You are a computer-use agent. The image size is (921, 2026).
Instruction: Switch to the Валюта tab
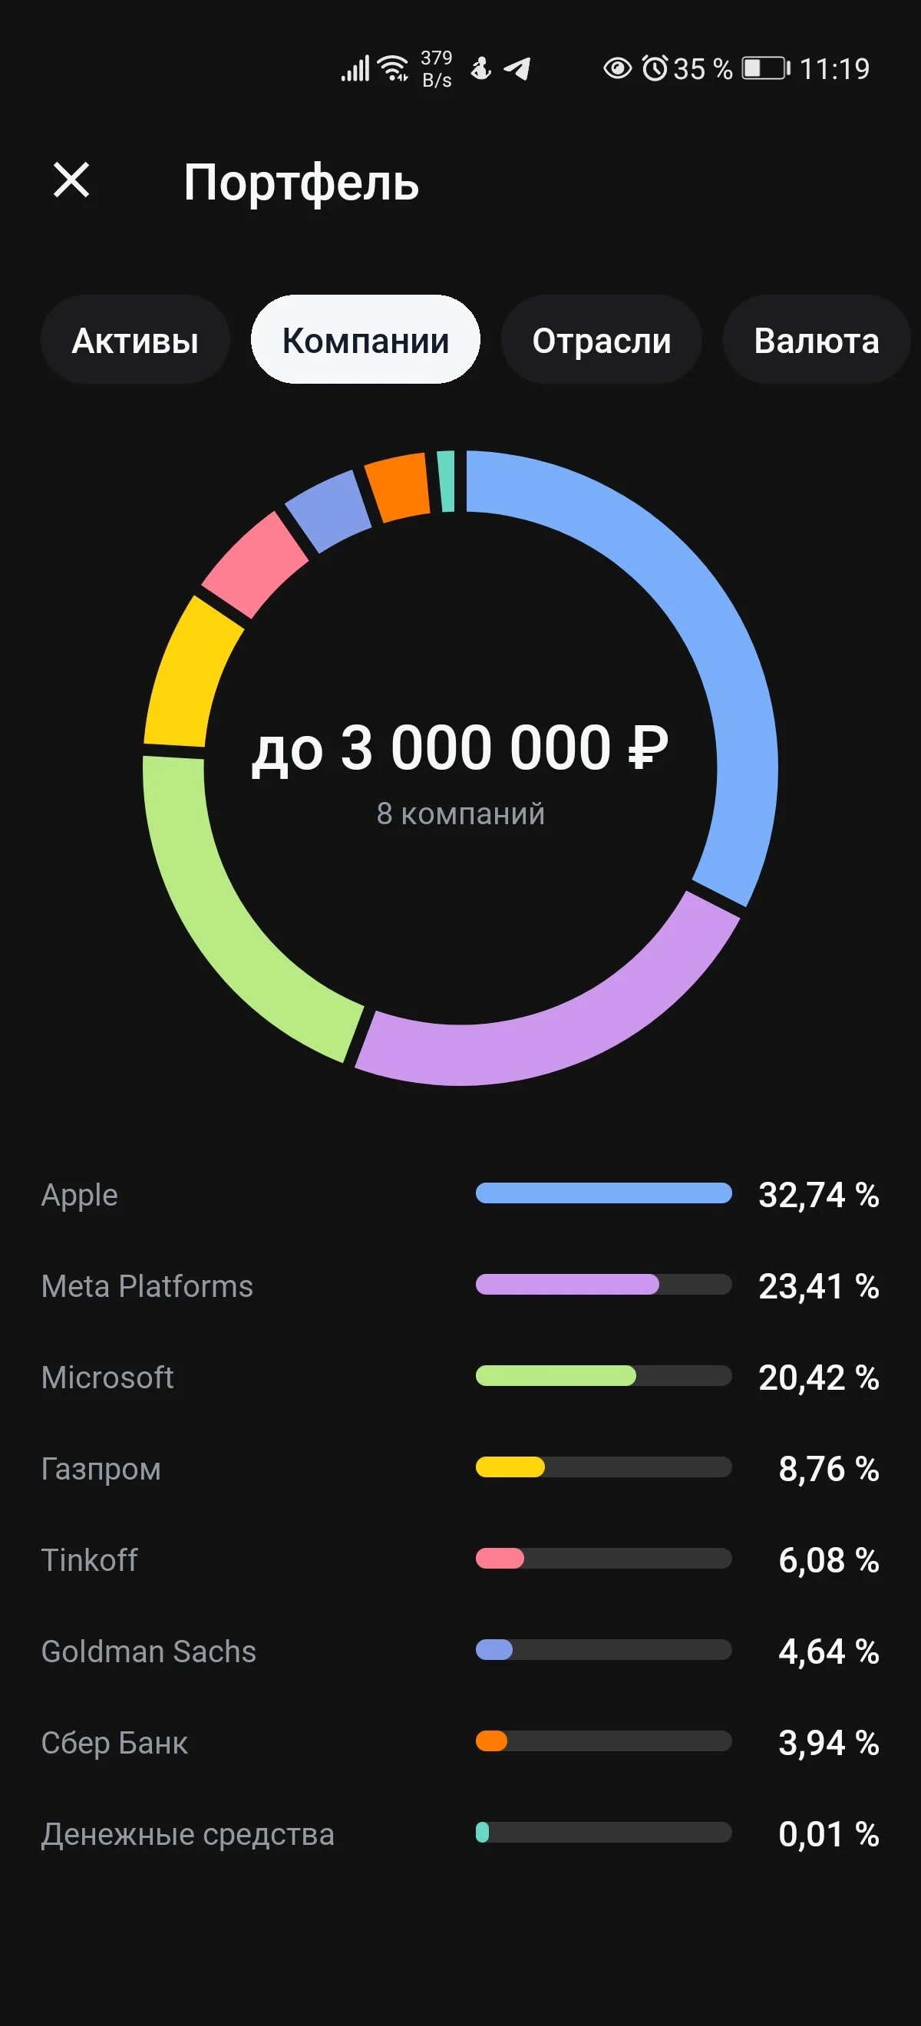tap(817, 340)
